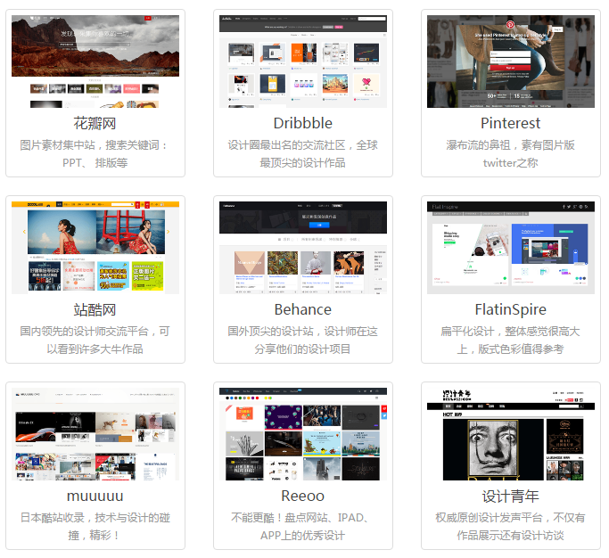The image size is (609, 558).
Task: Click the Pinterest title link
Action: coord(511,124)
